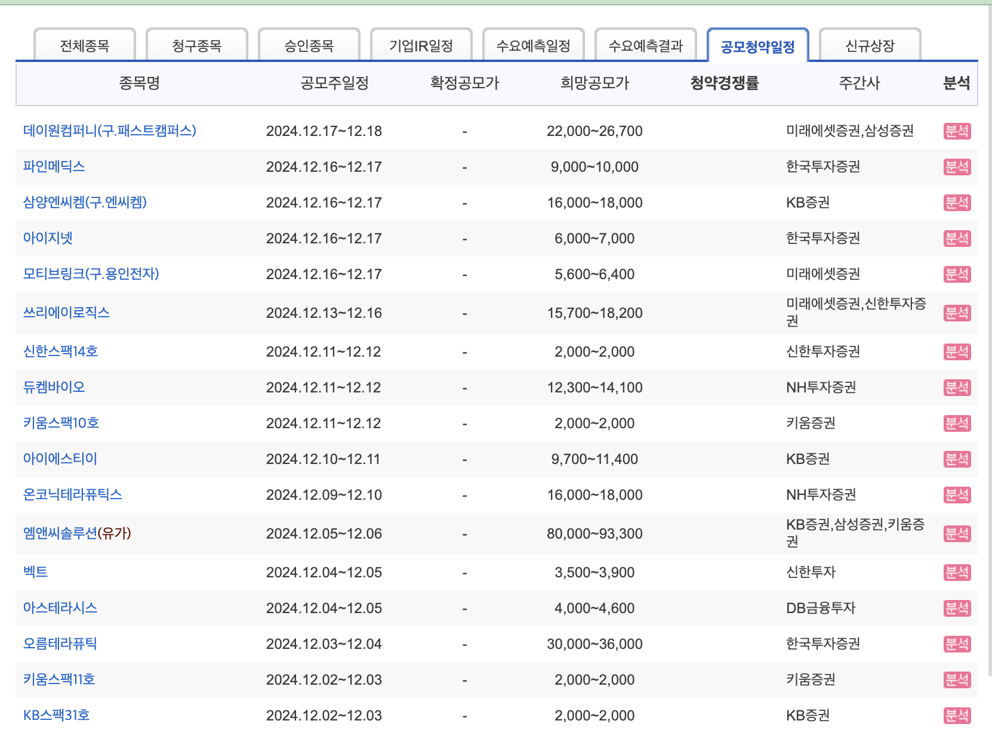The height and width of the screenshot is (733, 992).
Task: Open 데이원컴퍼니(구.패스트캠퍼스) stock link
Action: pos(110,131)
